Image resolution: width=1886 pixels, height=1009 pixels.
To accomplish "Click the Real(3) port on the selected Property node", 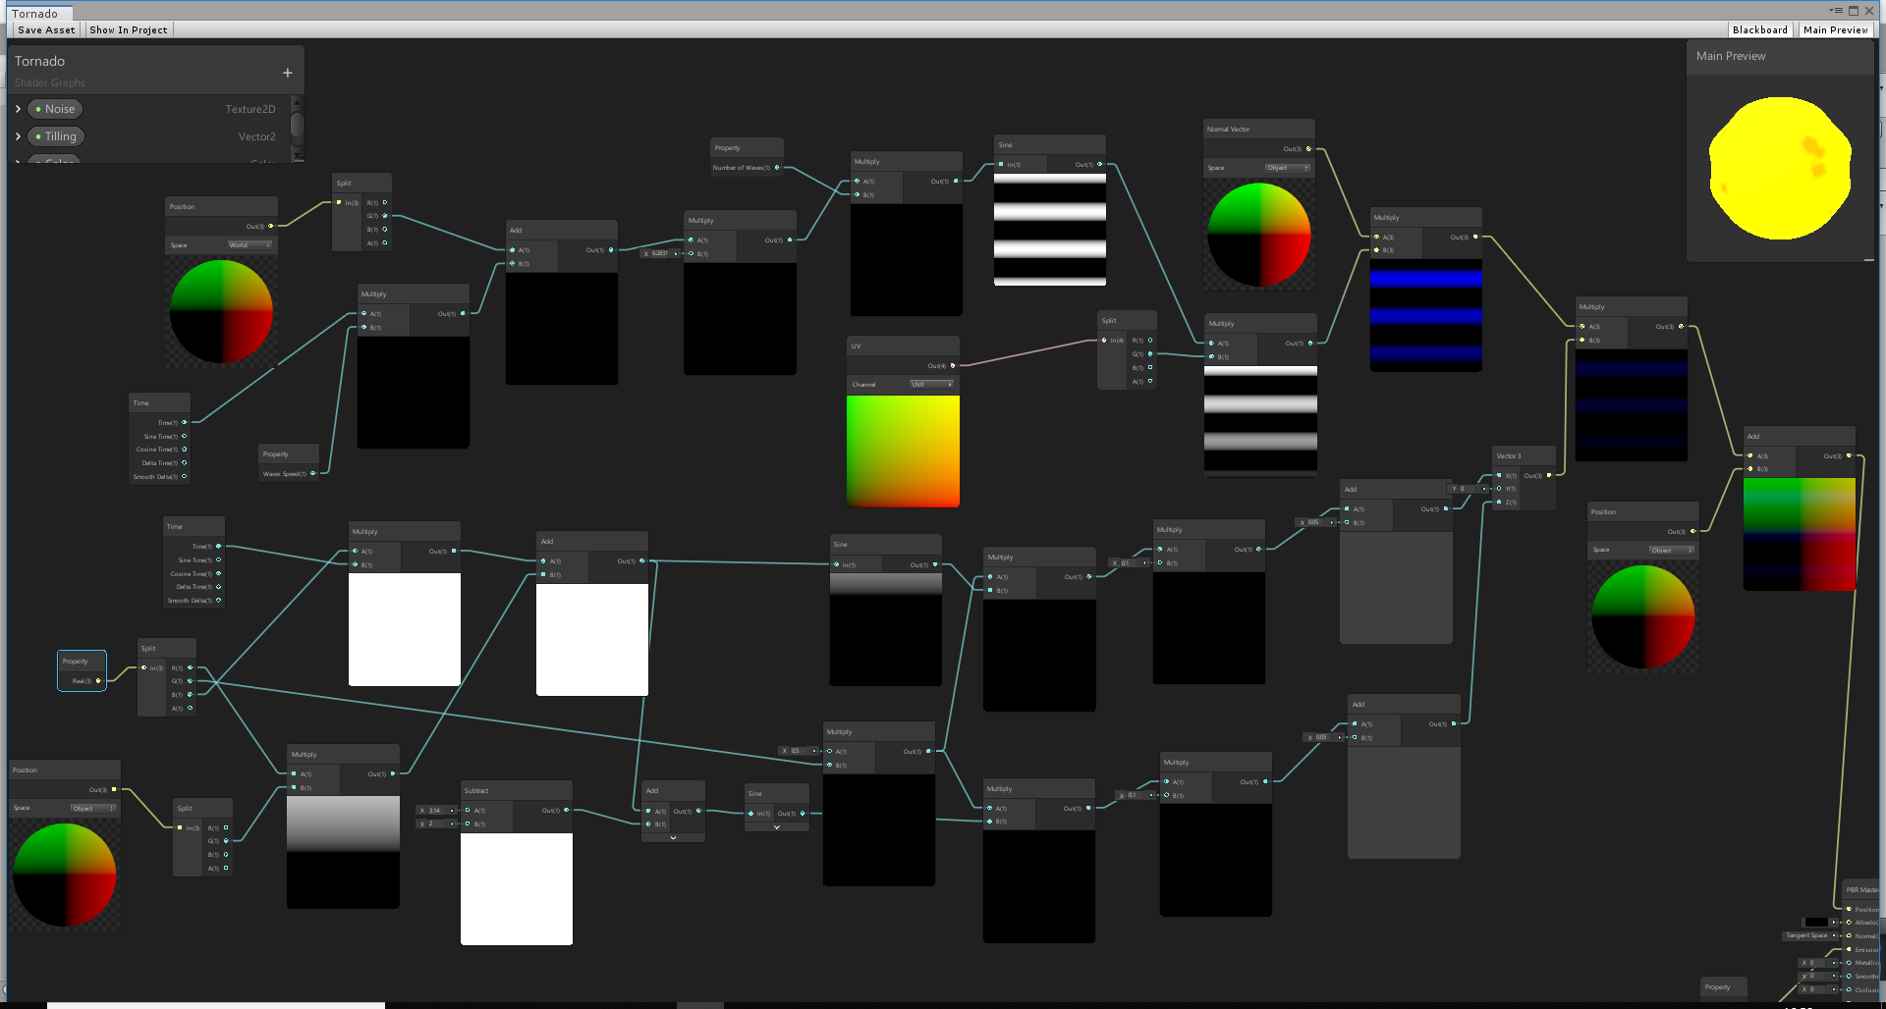I will point(98,680).
